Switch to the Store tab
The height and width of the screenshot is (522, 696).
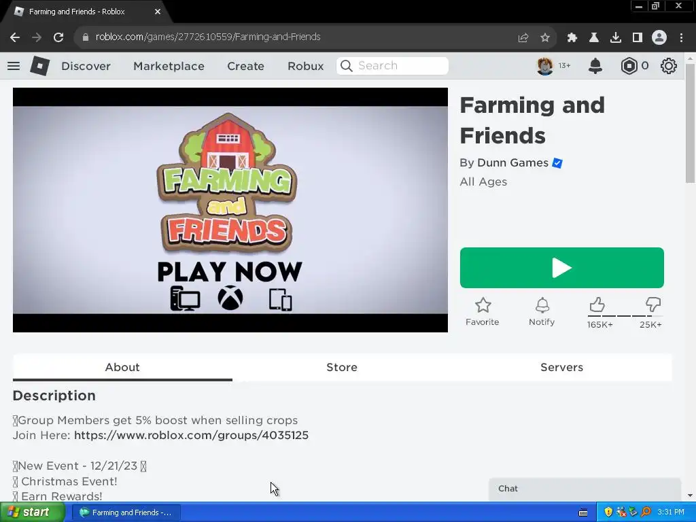pos(342,368)
